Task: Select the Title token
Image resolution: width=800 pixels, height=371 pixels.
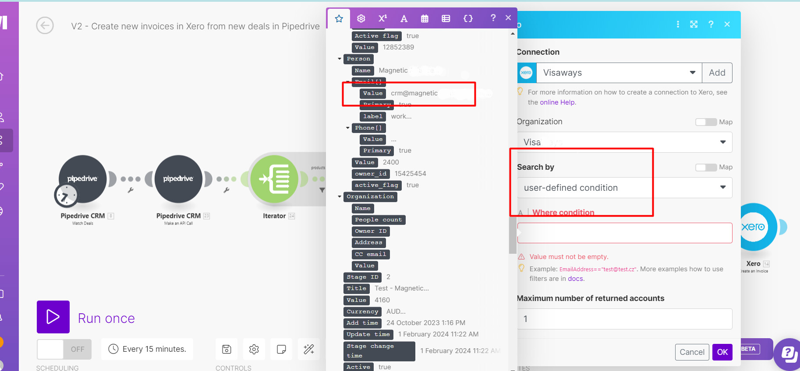Action: coord(357,288)
